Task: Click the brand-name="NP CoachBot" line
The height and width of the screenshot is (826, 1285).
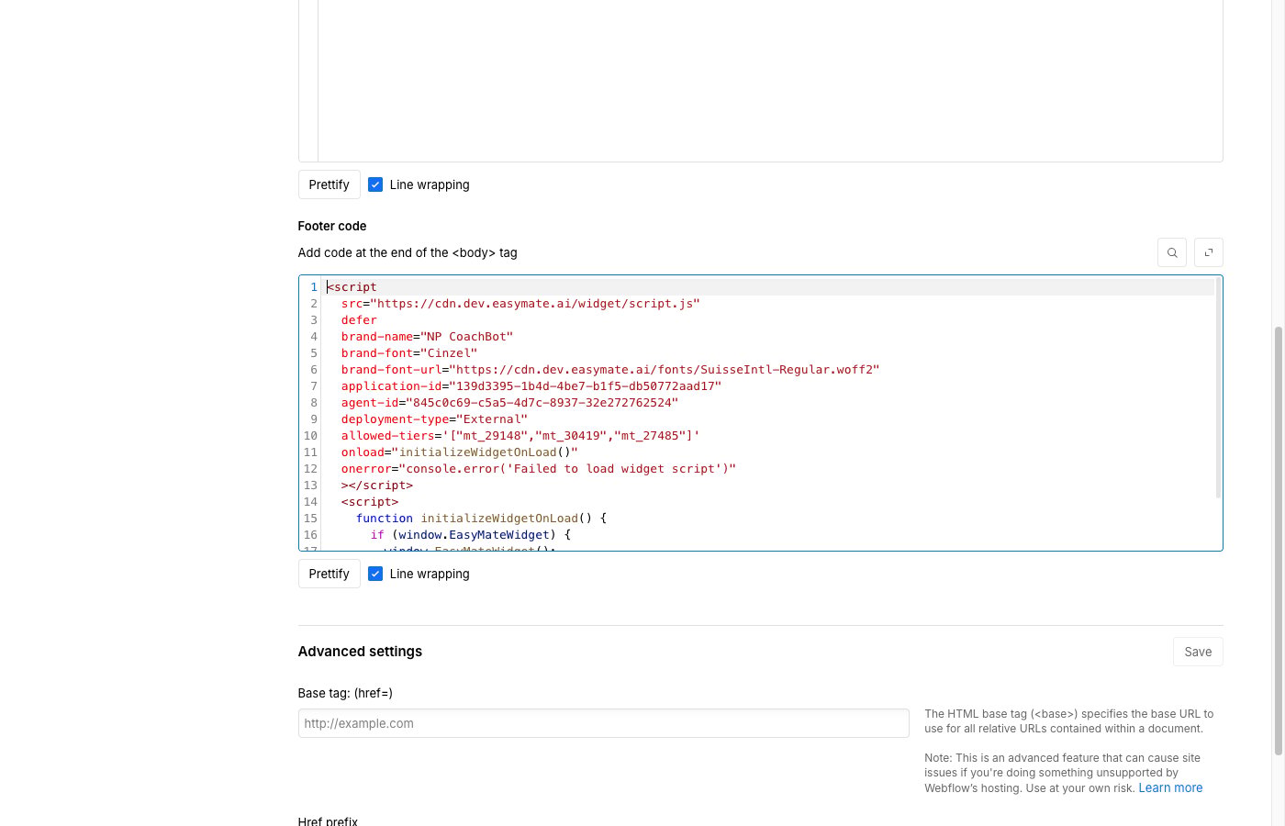Action: click(x=427, y=337)
